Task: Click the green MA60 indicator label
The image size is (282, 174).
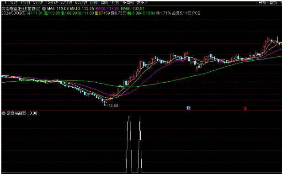Action: [133, 8]
